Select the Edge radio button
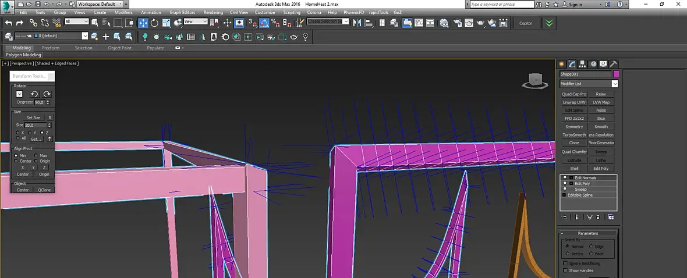Image resolution: width=687 pixels, height=278 pixels. click(x=591, y=247)
